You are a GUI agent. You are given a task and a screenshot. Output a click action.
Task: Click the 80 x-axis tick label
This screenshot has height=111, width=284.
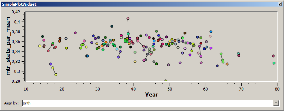277,89
